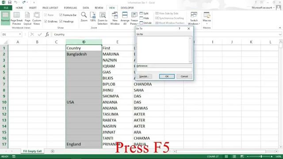
Task: Click the confirm entry checkmark in formula bar
Action: (40, 34)
